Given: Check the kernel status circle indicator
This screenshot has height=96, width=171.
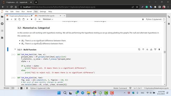Looking at the screenshot, I should coord(164,19).
